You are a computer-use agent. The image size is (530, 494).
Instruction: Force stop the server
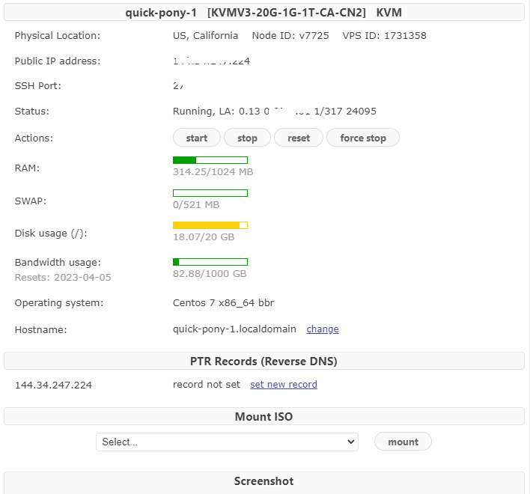click(363, 138)
